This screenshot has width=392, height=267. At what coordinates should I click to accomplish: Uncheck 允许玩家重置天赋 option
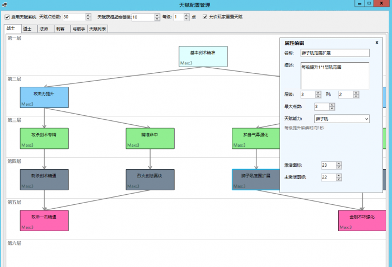point(205,17)
